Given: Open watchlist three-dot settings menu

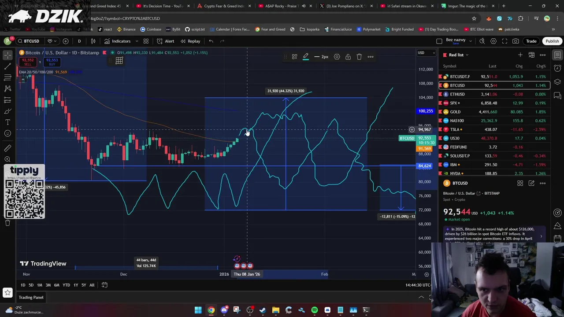Looking at the screenshot, I should (543, 55).
